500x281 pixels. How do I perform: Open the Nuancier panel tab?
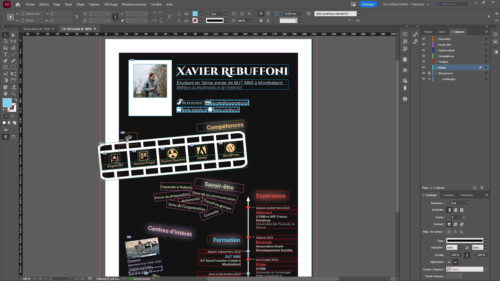coord(466,195)
